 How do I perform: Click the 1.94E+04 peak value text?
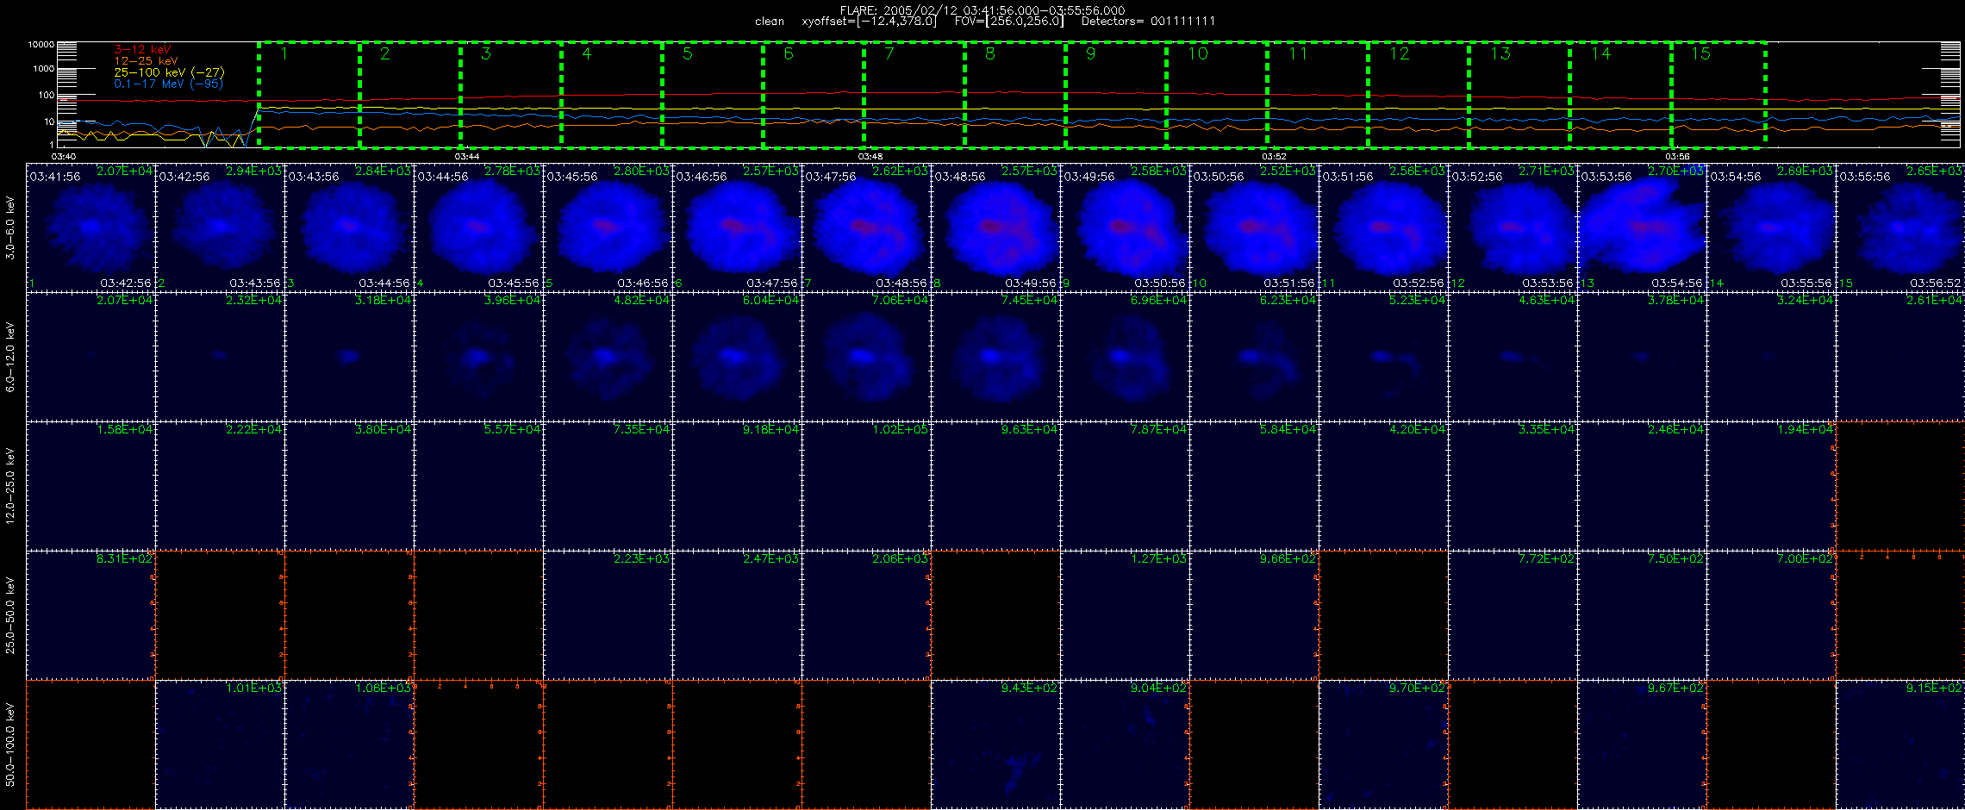[1806, 429]
